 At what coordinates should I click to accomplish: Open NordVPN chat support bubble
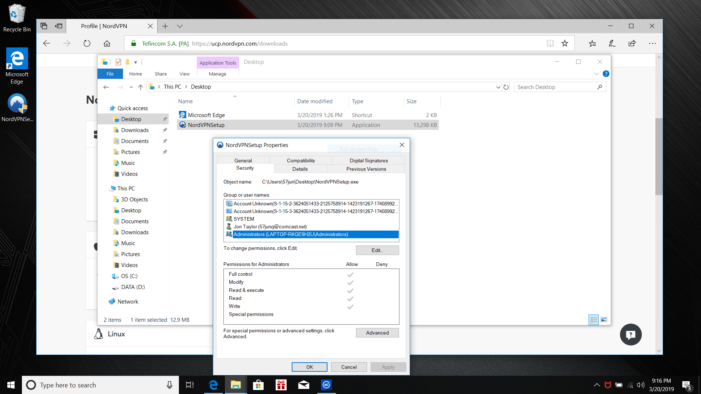click(631, 335)
